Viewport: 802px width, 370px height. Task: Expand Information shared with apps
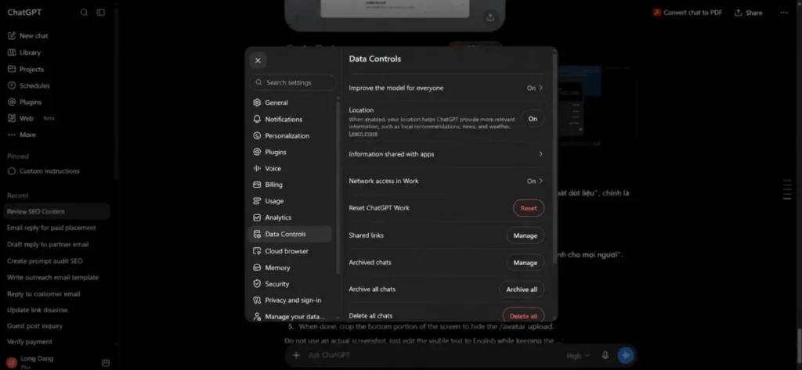pos(446,154)
